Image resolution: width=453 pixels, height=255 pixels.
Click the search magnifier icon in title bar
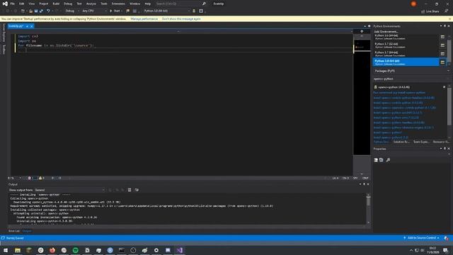tap(204, 4)
